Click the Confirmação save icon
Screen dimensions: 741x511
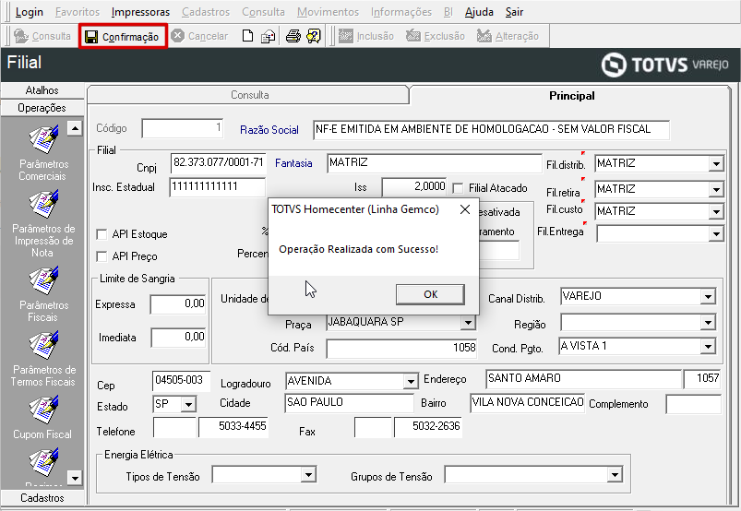pyautogui.click(x=91, y=37)
